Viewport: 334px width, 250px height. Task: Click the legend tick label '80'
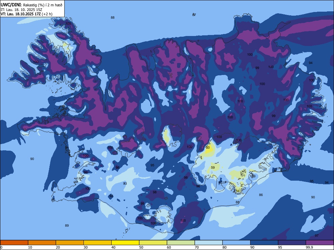(224, 247)
